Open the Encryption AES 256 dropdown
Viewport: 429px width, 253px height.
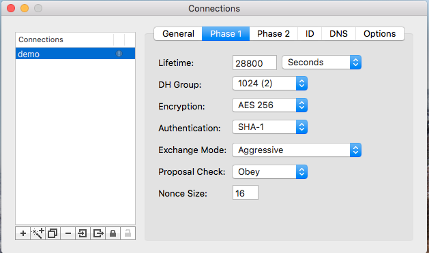270,105
